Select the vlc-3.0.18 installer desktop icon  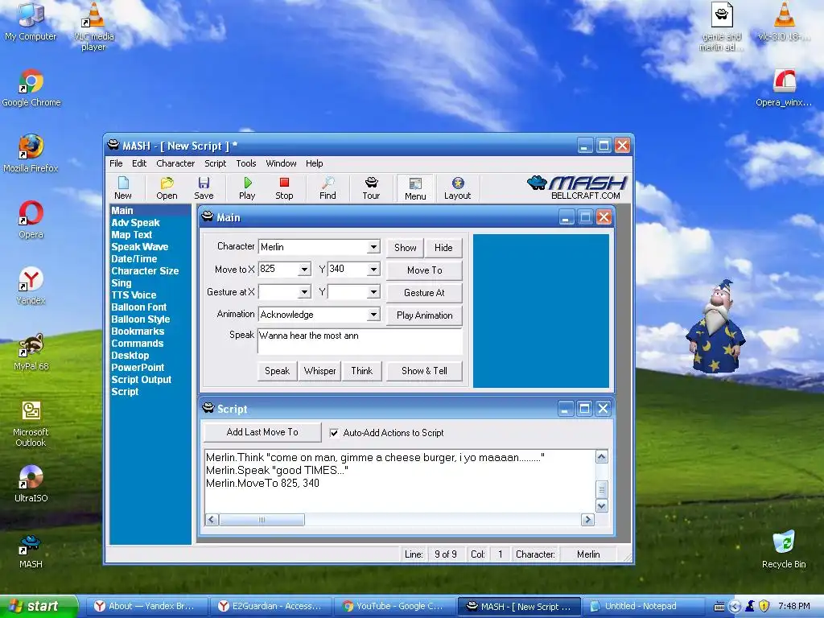[784, 22]
